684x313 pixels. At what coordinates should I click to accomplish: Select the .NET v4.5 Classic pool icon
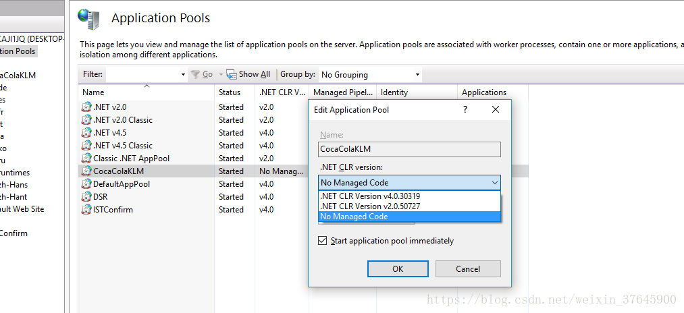pyautogui.click(x=86, y=145)
